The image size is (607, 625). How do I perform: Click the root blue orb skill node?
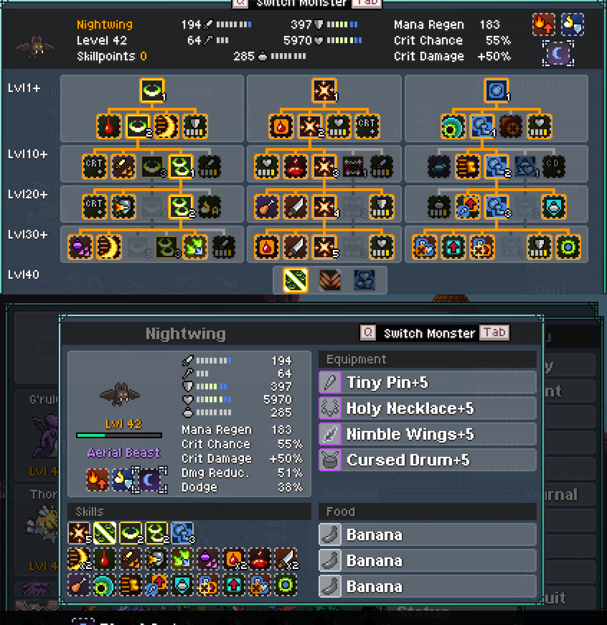click(496, 91)
